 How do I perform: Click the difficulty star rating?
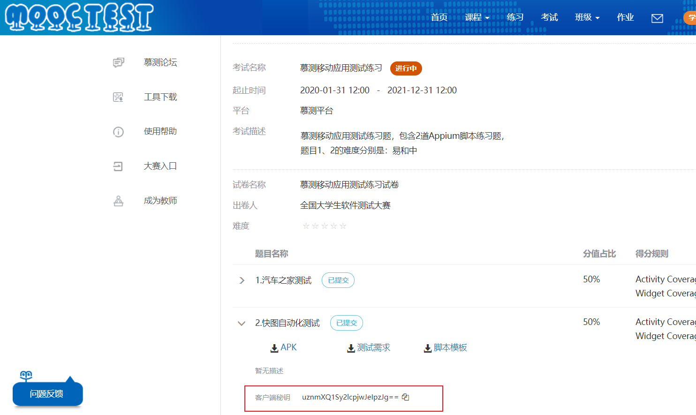325,226
